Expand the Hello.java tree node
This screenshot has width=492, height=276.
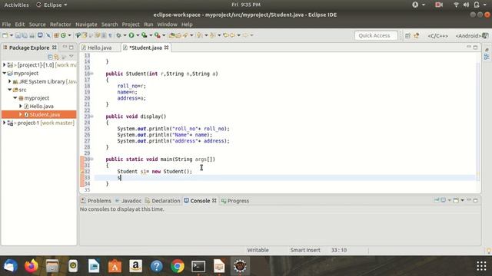tap(21, 106)
